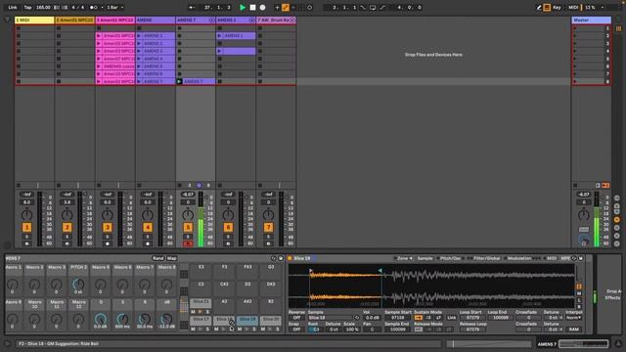Screen dimensions: 626x352
Task: Unfold the 7 AAL Drum Rack track
Action: (x=292, y=20)
